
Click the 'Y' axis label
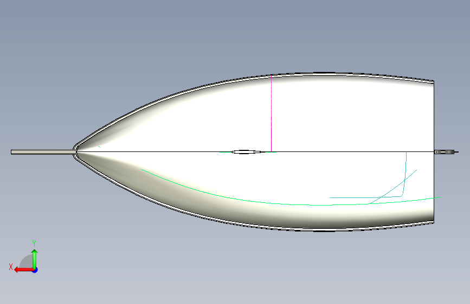[x=34, y=243]
